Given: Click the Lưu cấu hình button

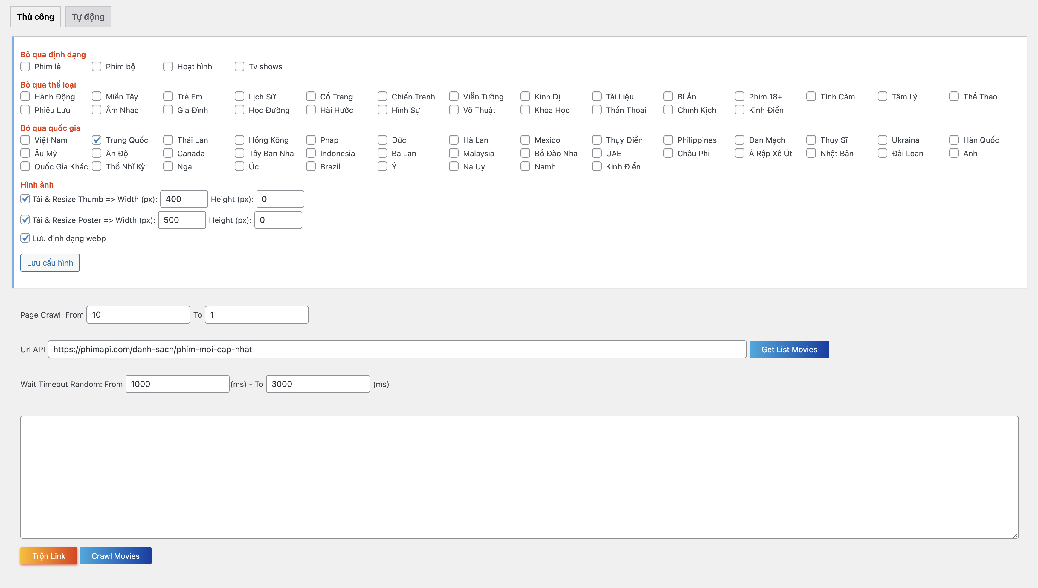Looking at the screenshot, I should pyautogui.click(x=50, y=263).
